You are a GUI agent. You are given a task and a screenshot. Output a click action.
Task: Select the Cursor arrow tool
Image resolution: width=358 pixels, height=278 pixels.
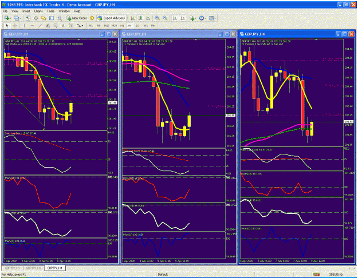[x=7, y=26]
